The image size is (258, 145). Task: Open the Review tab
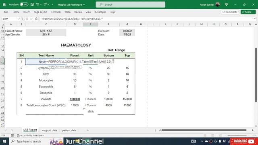[78, 12]
